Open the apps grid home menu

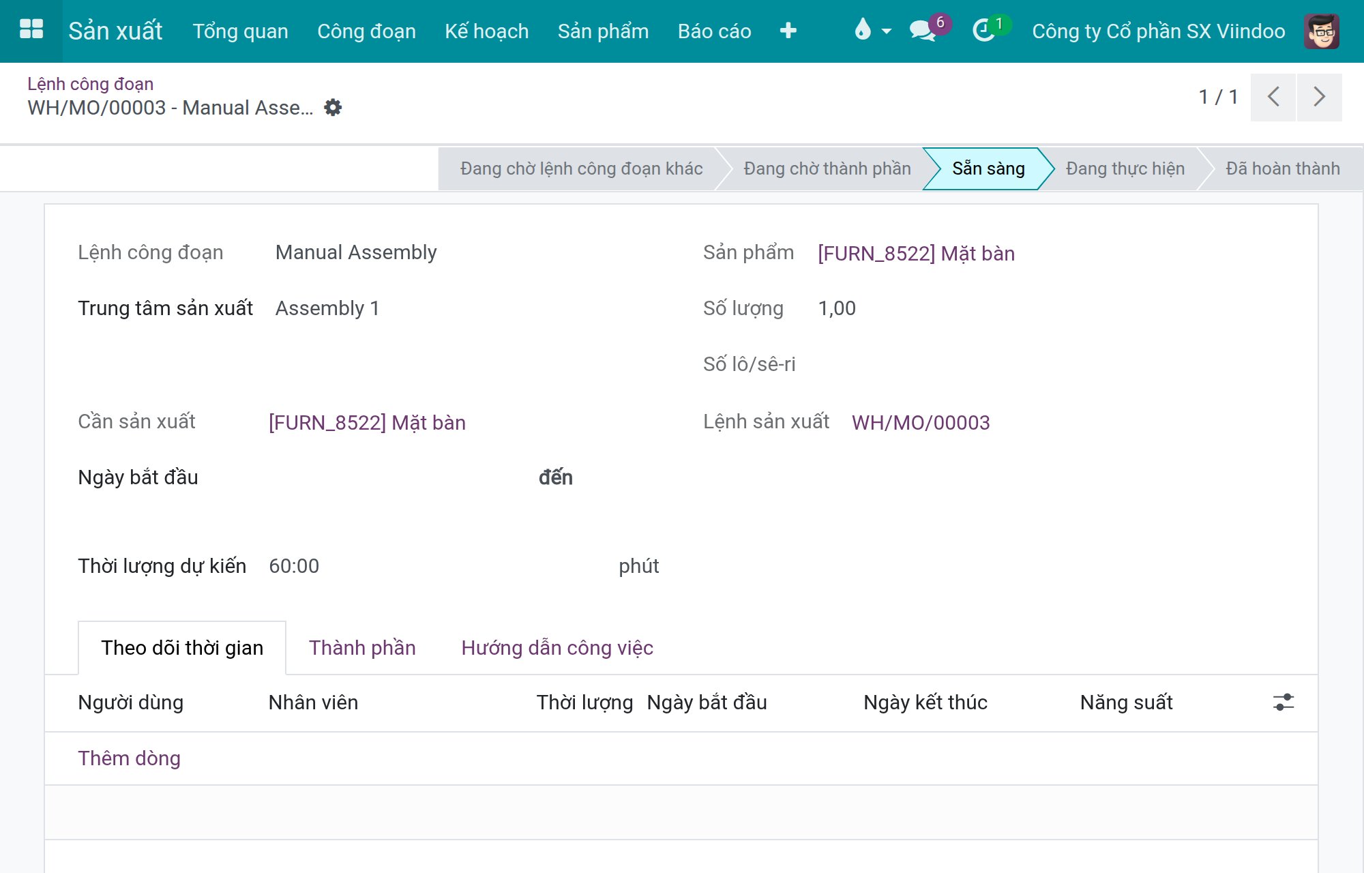[31, 31]
